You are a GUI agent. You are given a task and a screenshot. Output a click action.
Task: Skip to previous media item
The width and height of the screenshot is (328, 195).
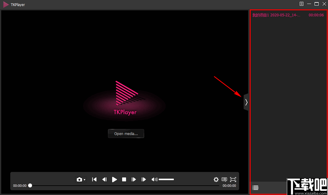(94, 179)
